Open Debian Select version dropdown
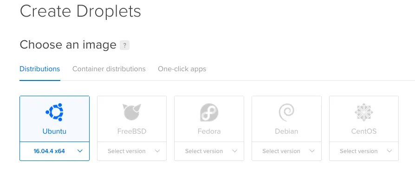The width and height of the screenshot is (415, 173). [286, 151]
